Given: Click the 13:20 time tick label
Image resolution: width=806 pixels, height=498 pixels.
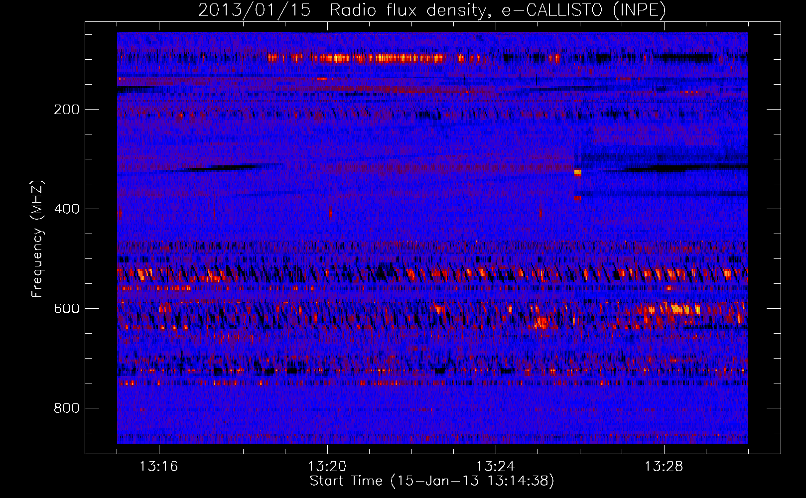Looking at the screenshot, I should (x=327, y=467).
